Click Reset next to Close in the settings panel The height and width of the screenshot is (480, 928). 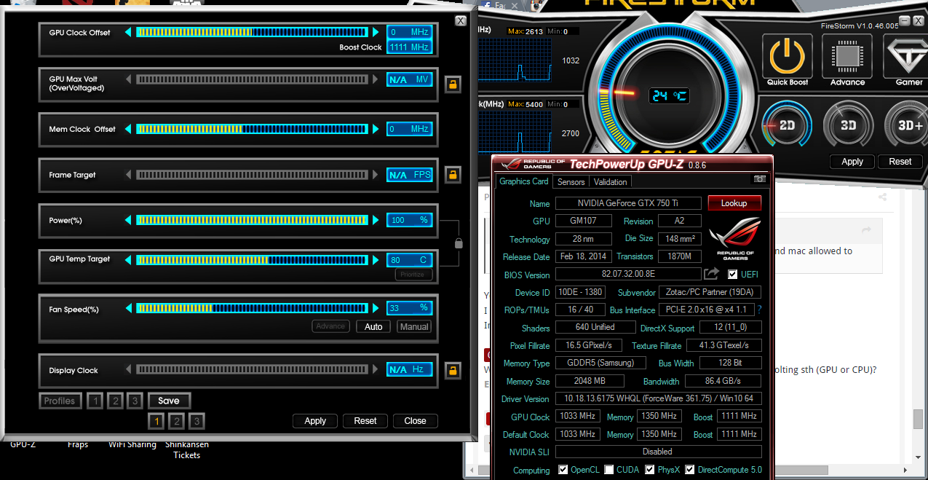(x=365, y=421)
